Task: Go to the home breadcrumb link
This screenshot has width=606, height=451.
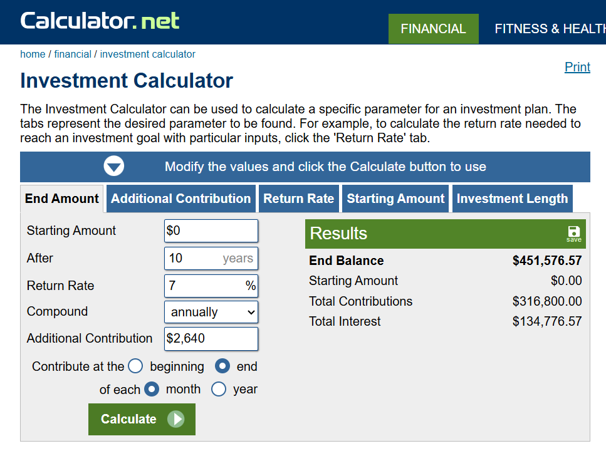Action: click(x=33, y=54)
